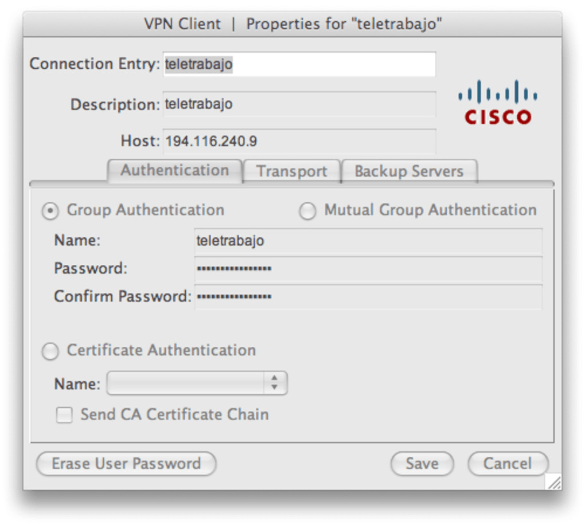Click the certificate dropdown stepper arrows
This screenshot has width=585, height=525.
(275, 383)
